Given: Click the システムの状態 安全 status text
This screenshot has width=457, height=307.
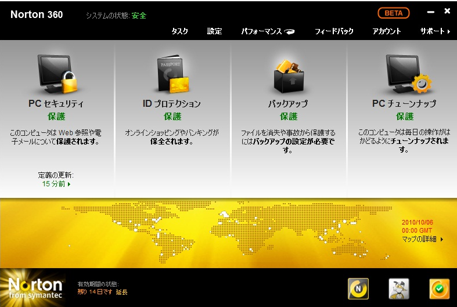Looking at the screenshot, I should pos(116,16).
